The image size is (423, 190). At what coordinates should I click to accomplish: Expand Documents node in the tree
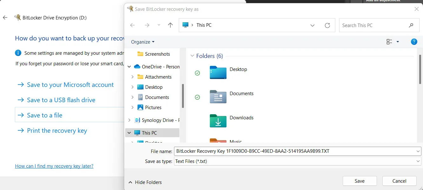pyautogui.click(x=132, y=97)
